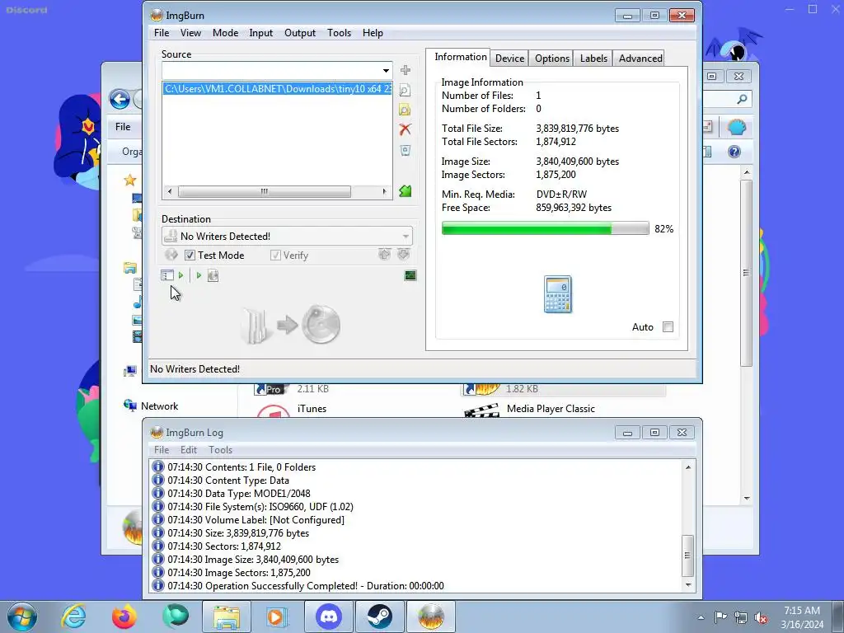Screen dimensions: 844x633
Task: Expand the Source combo box dropdown
Action: 386,71
